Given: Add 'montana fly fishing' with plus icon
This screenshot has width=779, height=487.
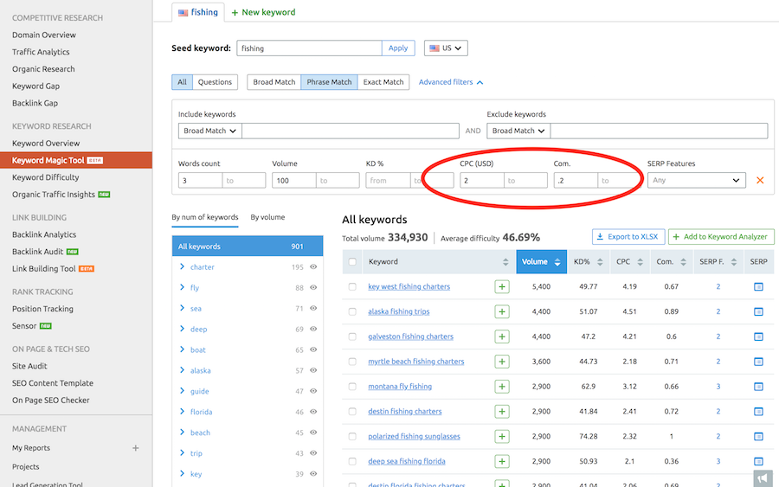Looking at the screenshot, I should tap(502, 386).
